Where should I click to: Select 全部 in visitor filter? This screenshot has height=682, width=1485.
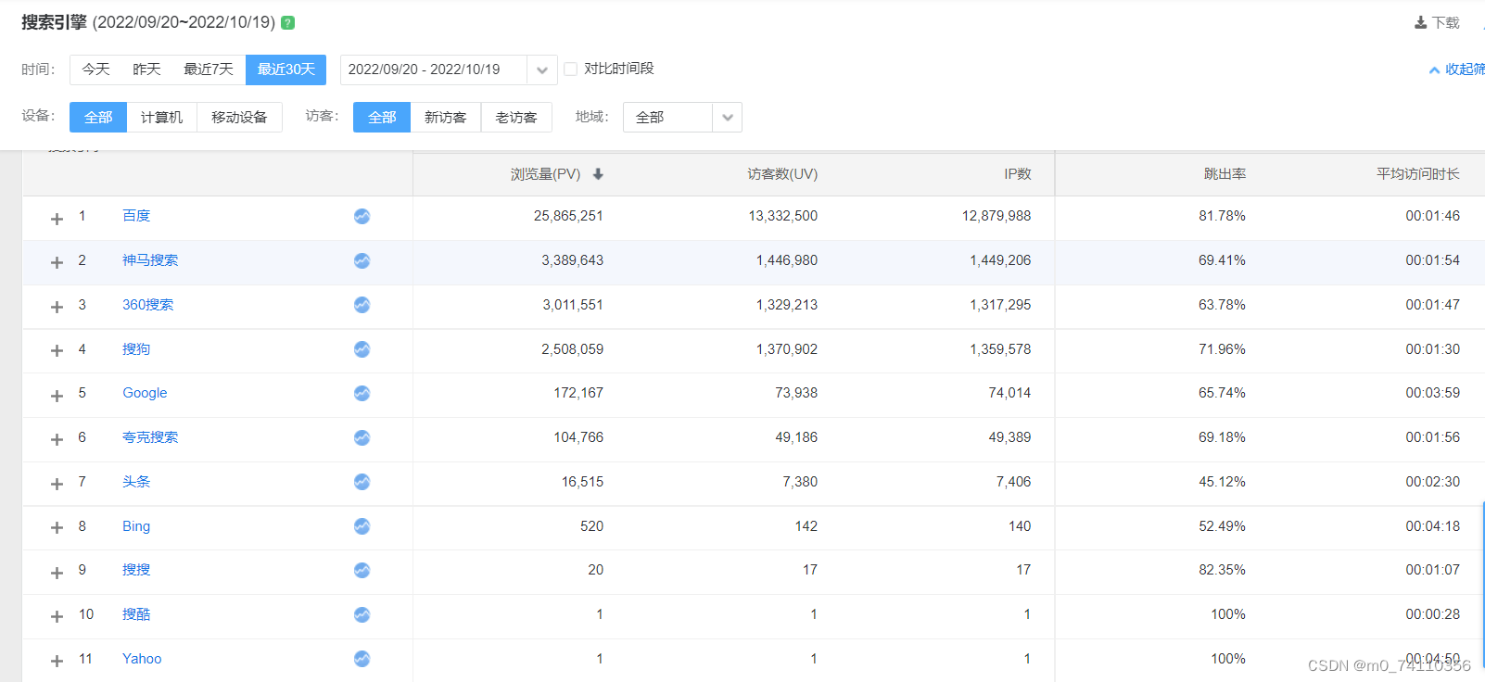point(382,118)
